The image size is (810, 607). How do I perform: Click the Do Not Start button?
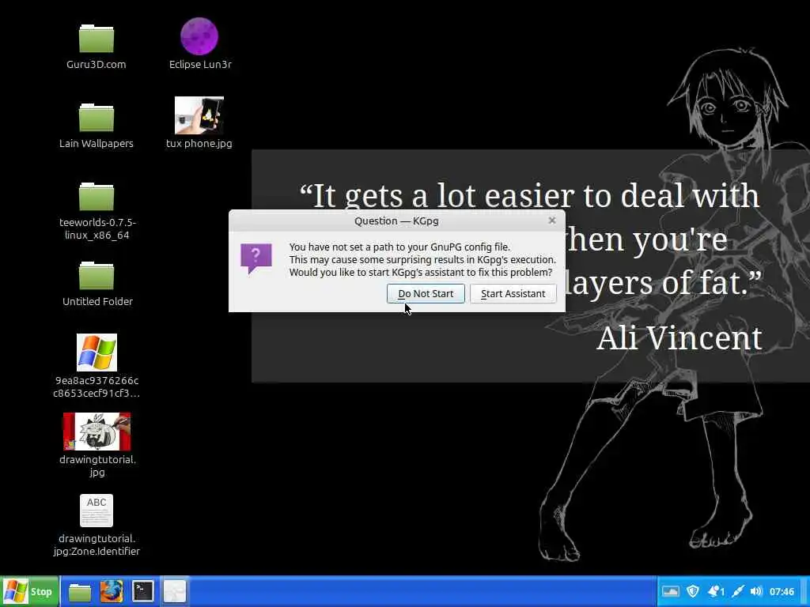point(426,294)
